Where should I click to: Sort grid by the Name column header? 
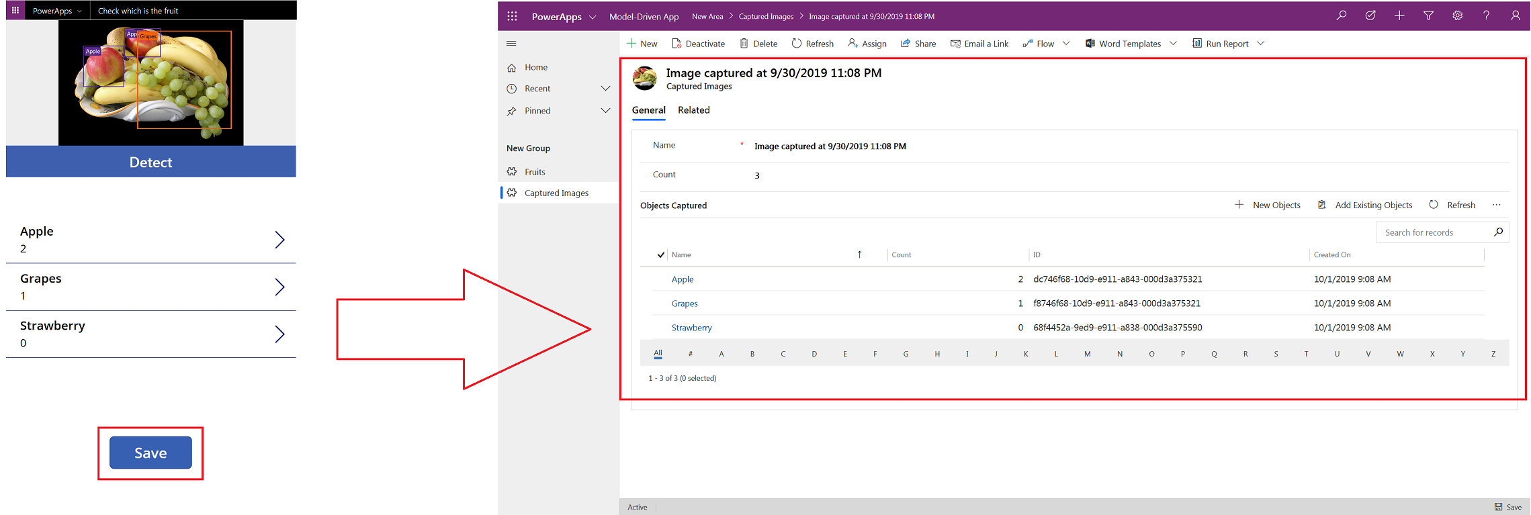point(681,255)
